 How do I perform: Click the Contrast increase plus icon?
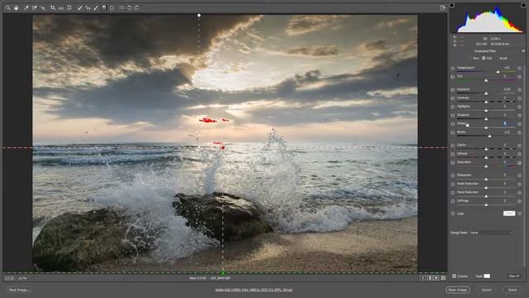[520, 99]
